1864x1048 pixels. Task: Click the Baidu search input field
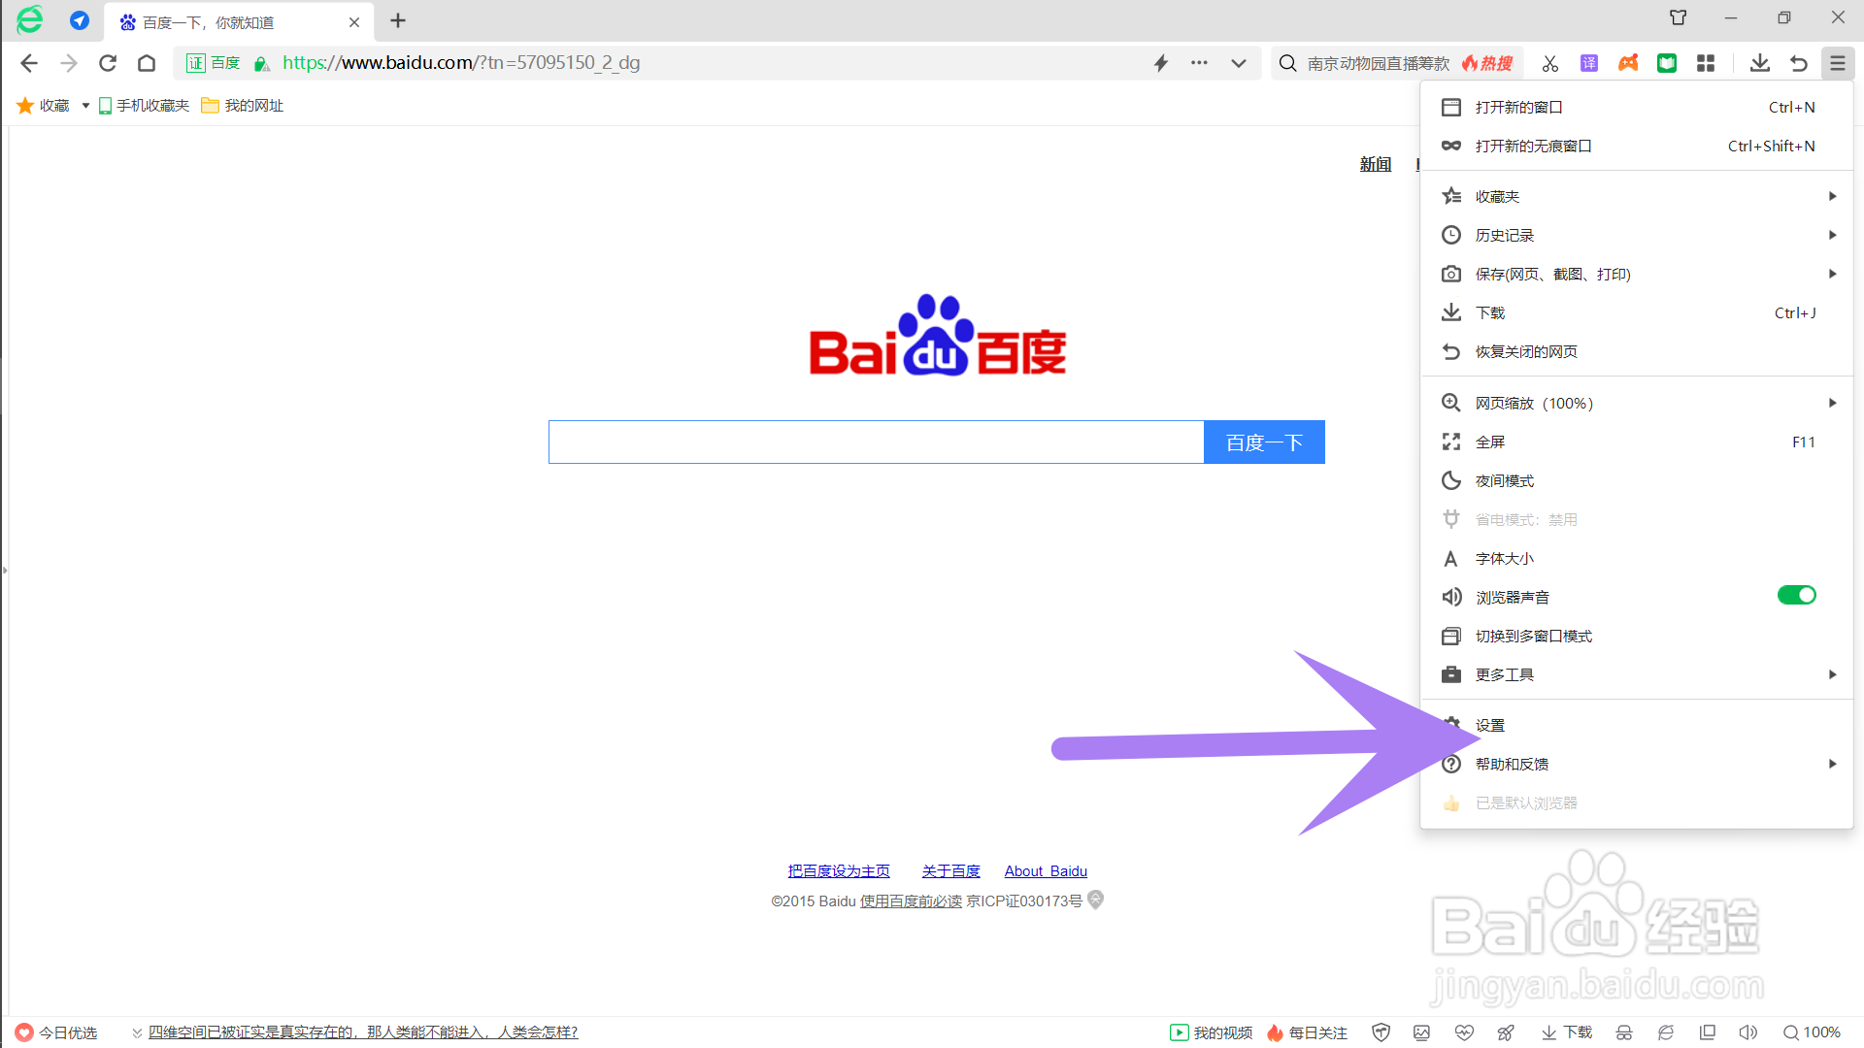[876, 442]
